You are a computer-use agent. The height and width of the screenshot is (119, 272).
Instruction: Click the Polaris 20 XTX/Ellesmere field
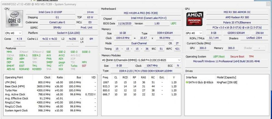point(237,22)
